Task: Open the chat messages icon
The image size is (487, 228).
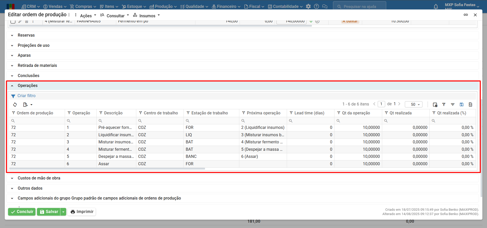Action: (325, 7)
